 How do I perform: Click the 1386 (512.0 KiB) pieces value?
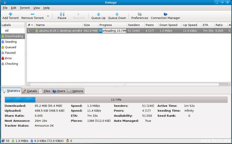click(x=99, y=121)
